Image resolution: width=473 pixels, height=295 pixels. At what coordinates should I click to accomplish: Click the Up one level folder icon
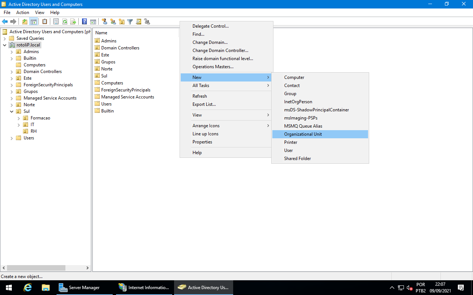coord(25,22)
